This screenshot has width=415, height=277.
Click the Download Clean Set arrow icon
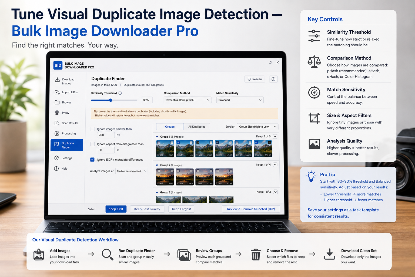pos(330,254)
